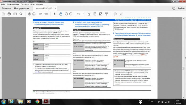Open the 75% zoom level dropdown

80,14
